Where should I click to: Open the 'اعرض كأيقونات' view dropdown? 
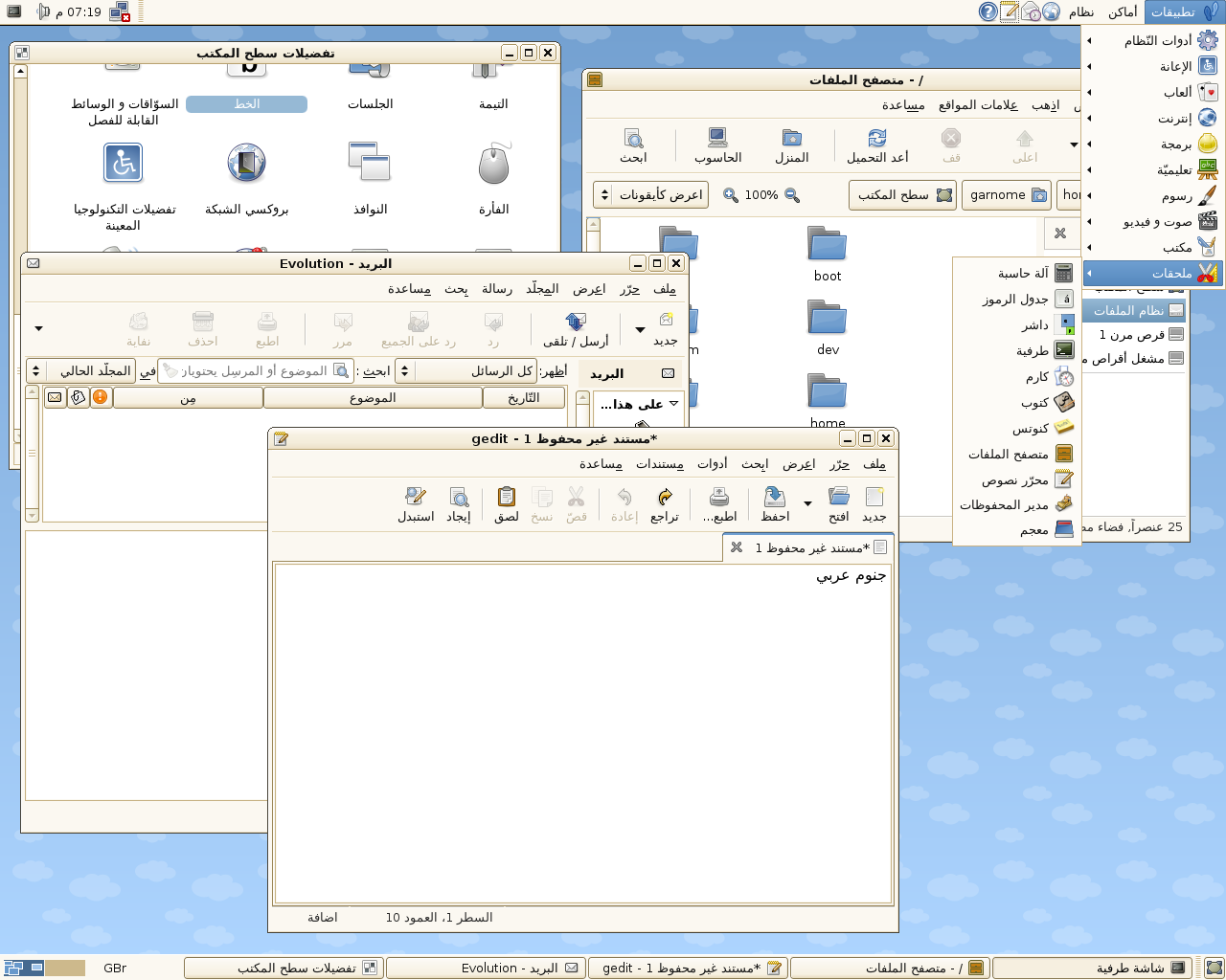pos(651,195)
